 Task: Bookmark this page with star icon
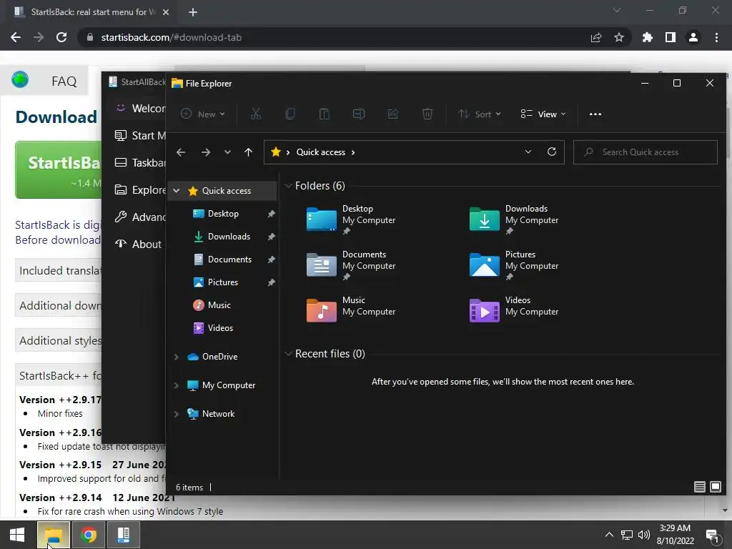(x=619, y=37)
